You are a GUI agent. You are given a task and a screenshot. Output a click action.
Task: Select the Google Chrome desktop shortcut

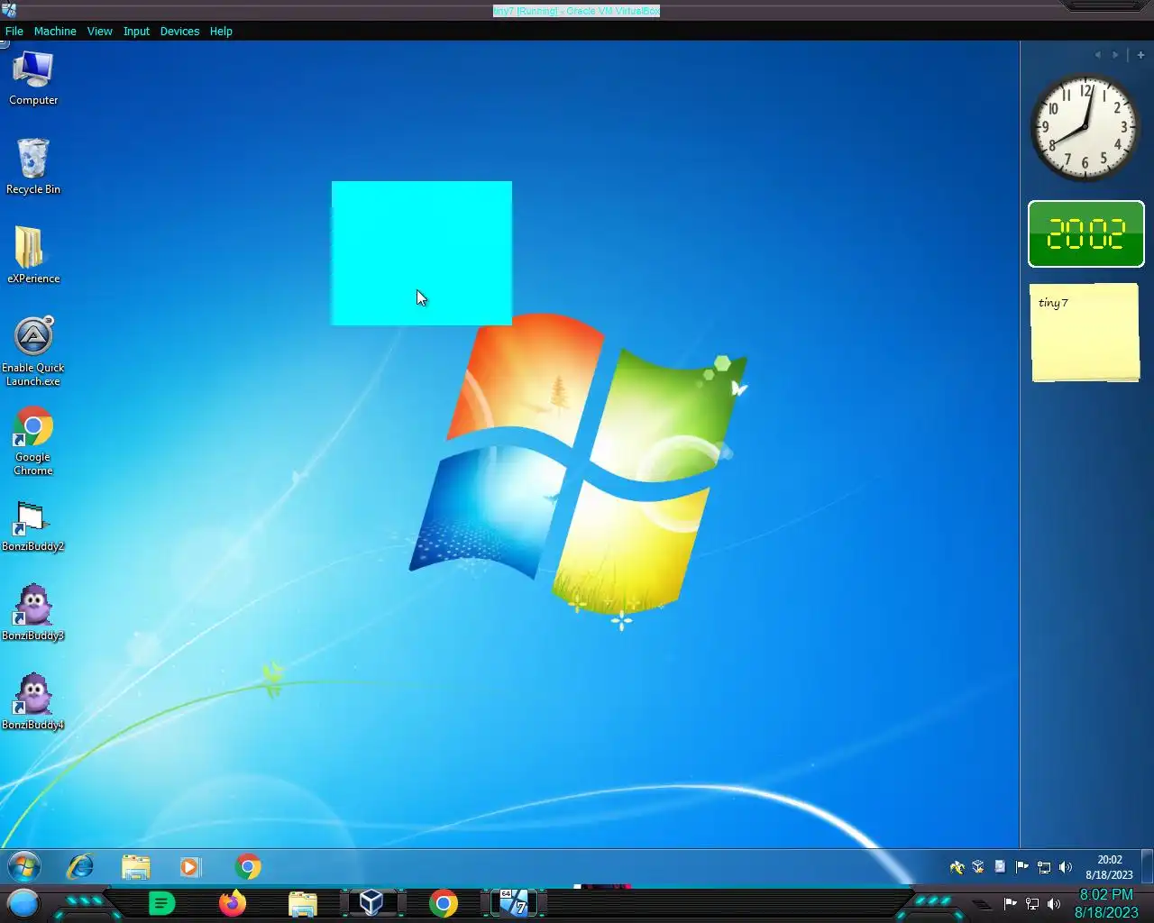pos(33,442)
